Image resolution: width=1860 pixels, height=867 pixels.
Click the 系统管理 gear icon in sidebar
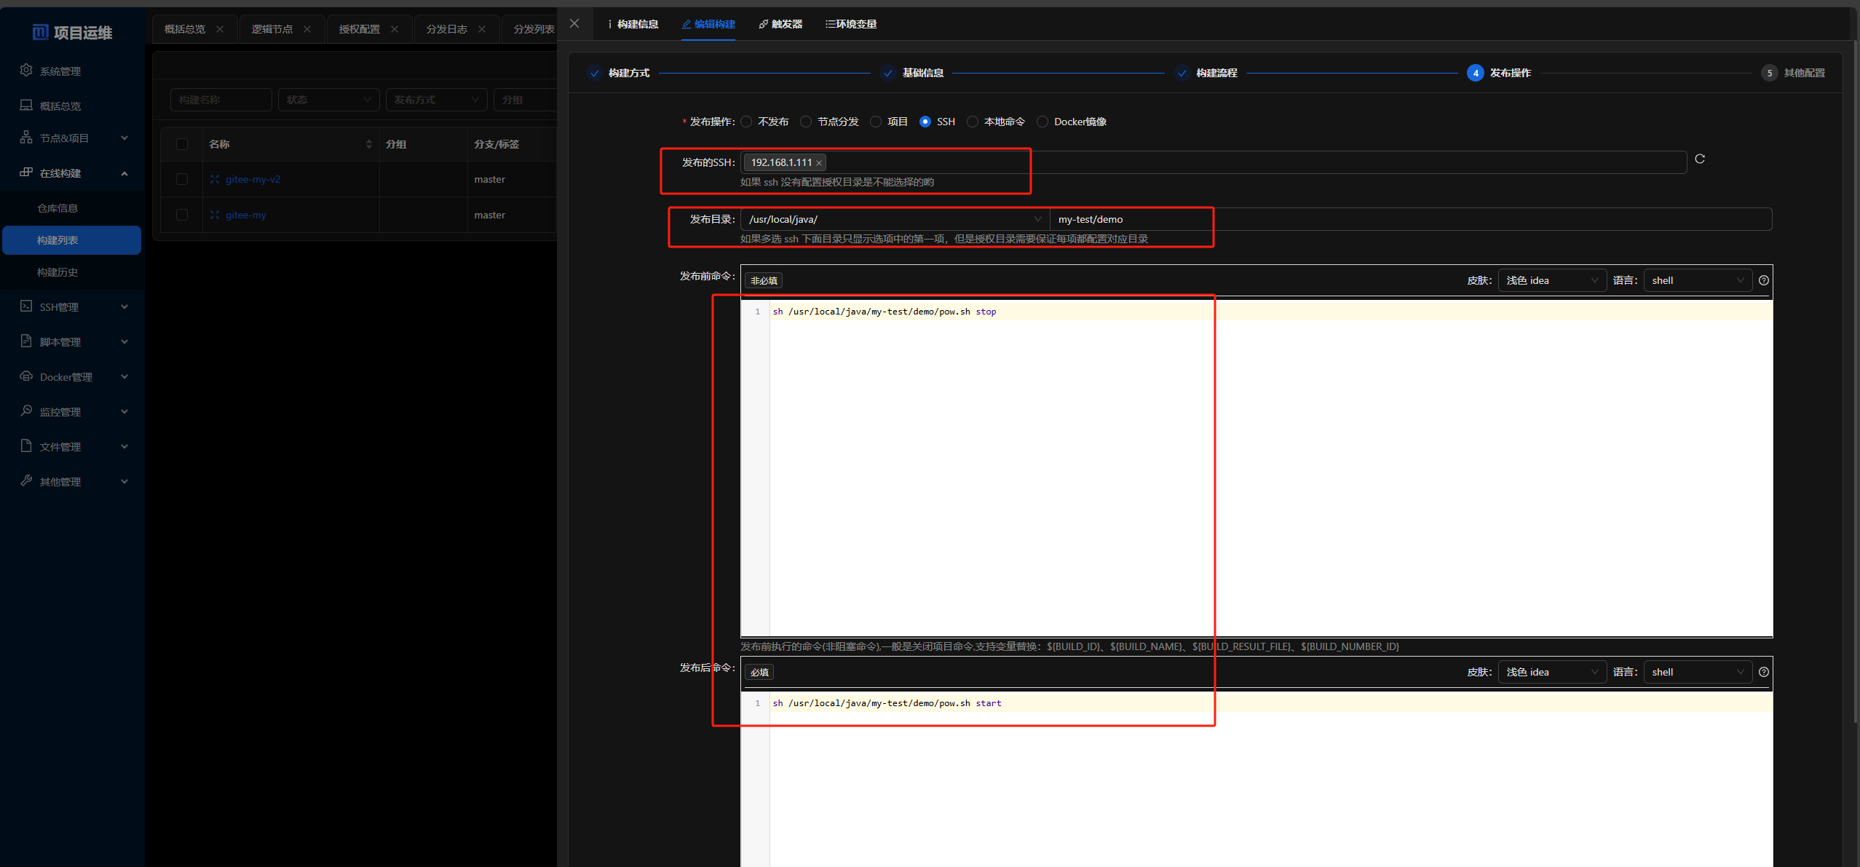point(26,70)
